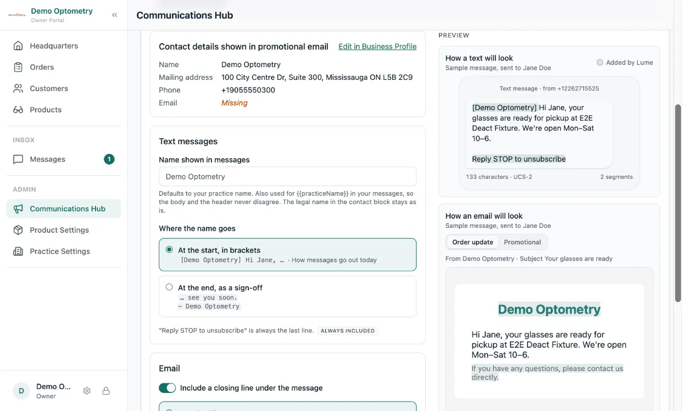Click the '133 characters · UCS-2' count
This screenshot has width=682, height=411.
pyautogui.click(x=499, y=177)
